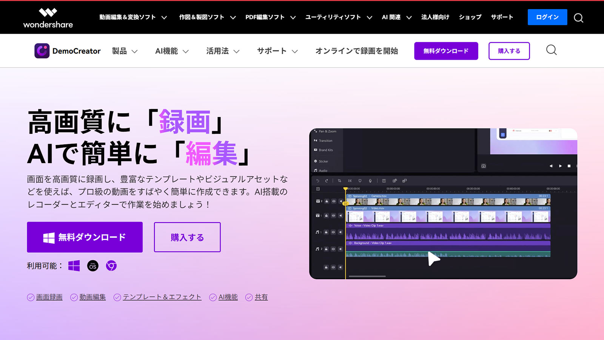This screenshot has width=604, height=340.
Task: Click the preview play button
Action: (x=560, y=166)
